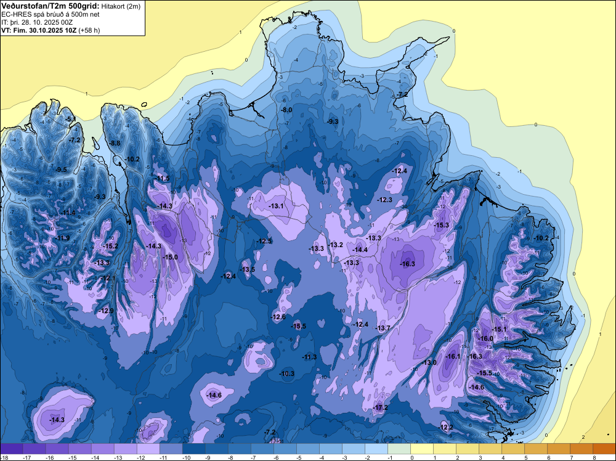The image size is (616, 461).
Task: Click the -15.3 temperature reading
Action: point(442,225)
